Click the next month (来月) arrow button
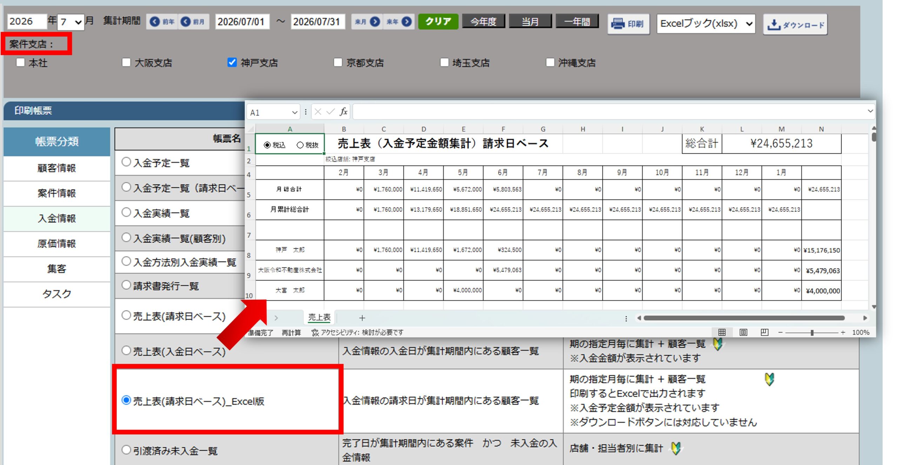The height and width of the screenshot is (465, 898). tap(367, 22)
